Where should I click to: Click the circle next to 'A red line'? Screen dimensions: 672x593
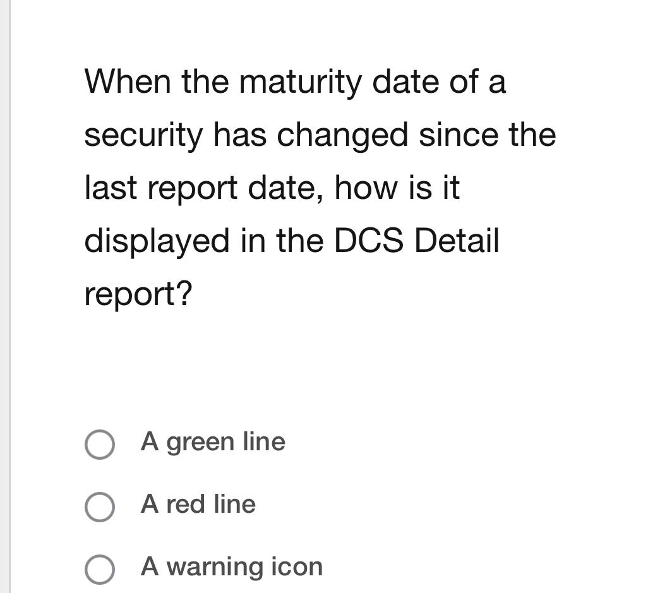(x=100, y=508)
